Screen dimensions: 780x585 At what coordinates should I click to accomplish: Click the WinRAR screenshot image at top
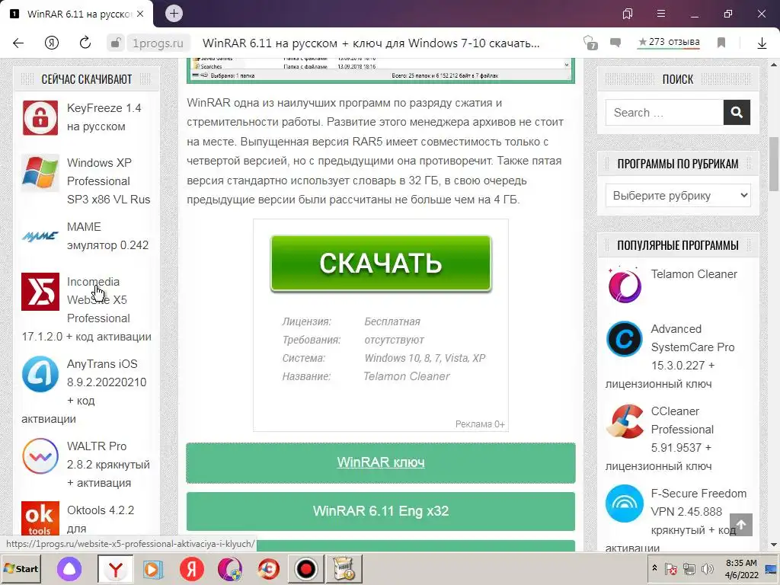click(381, 70)
